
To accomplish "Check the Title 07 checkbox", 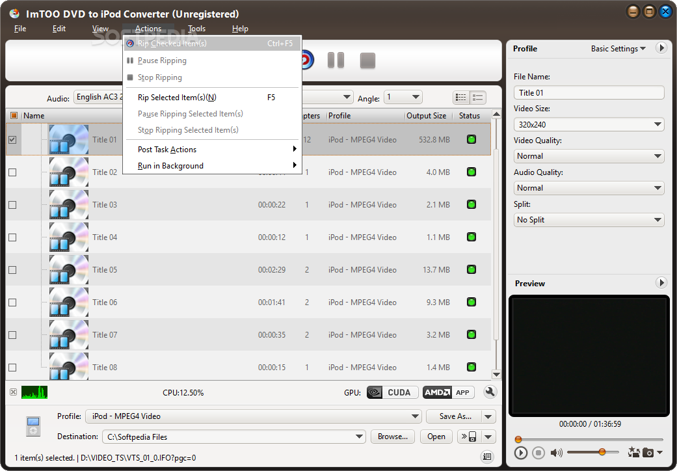I will 12,335.
